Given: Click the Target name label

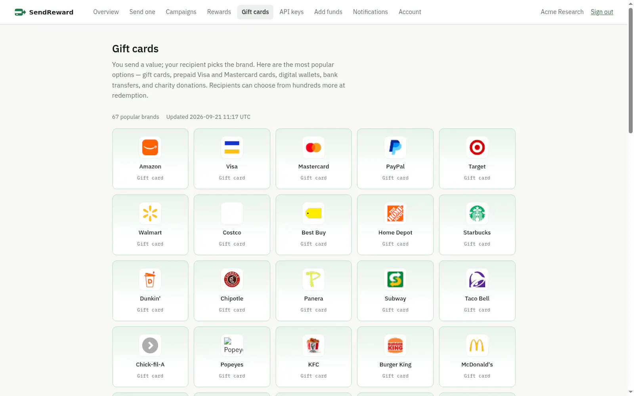Looking at the screenshot, I should (477, 167).
